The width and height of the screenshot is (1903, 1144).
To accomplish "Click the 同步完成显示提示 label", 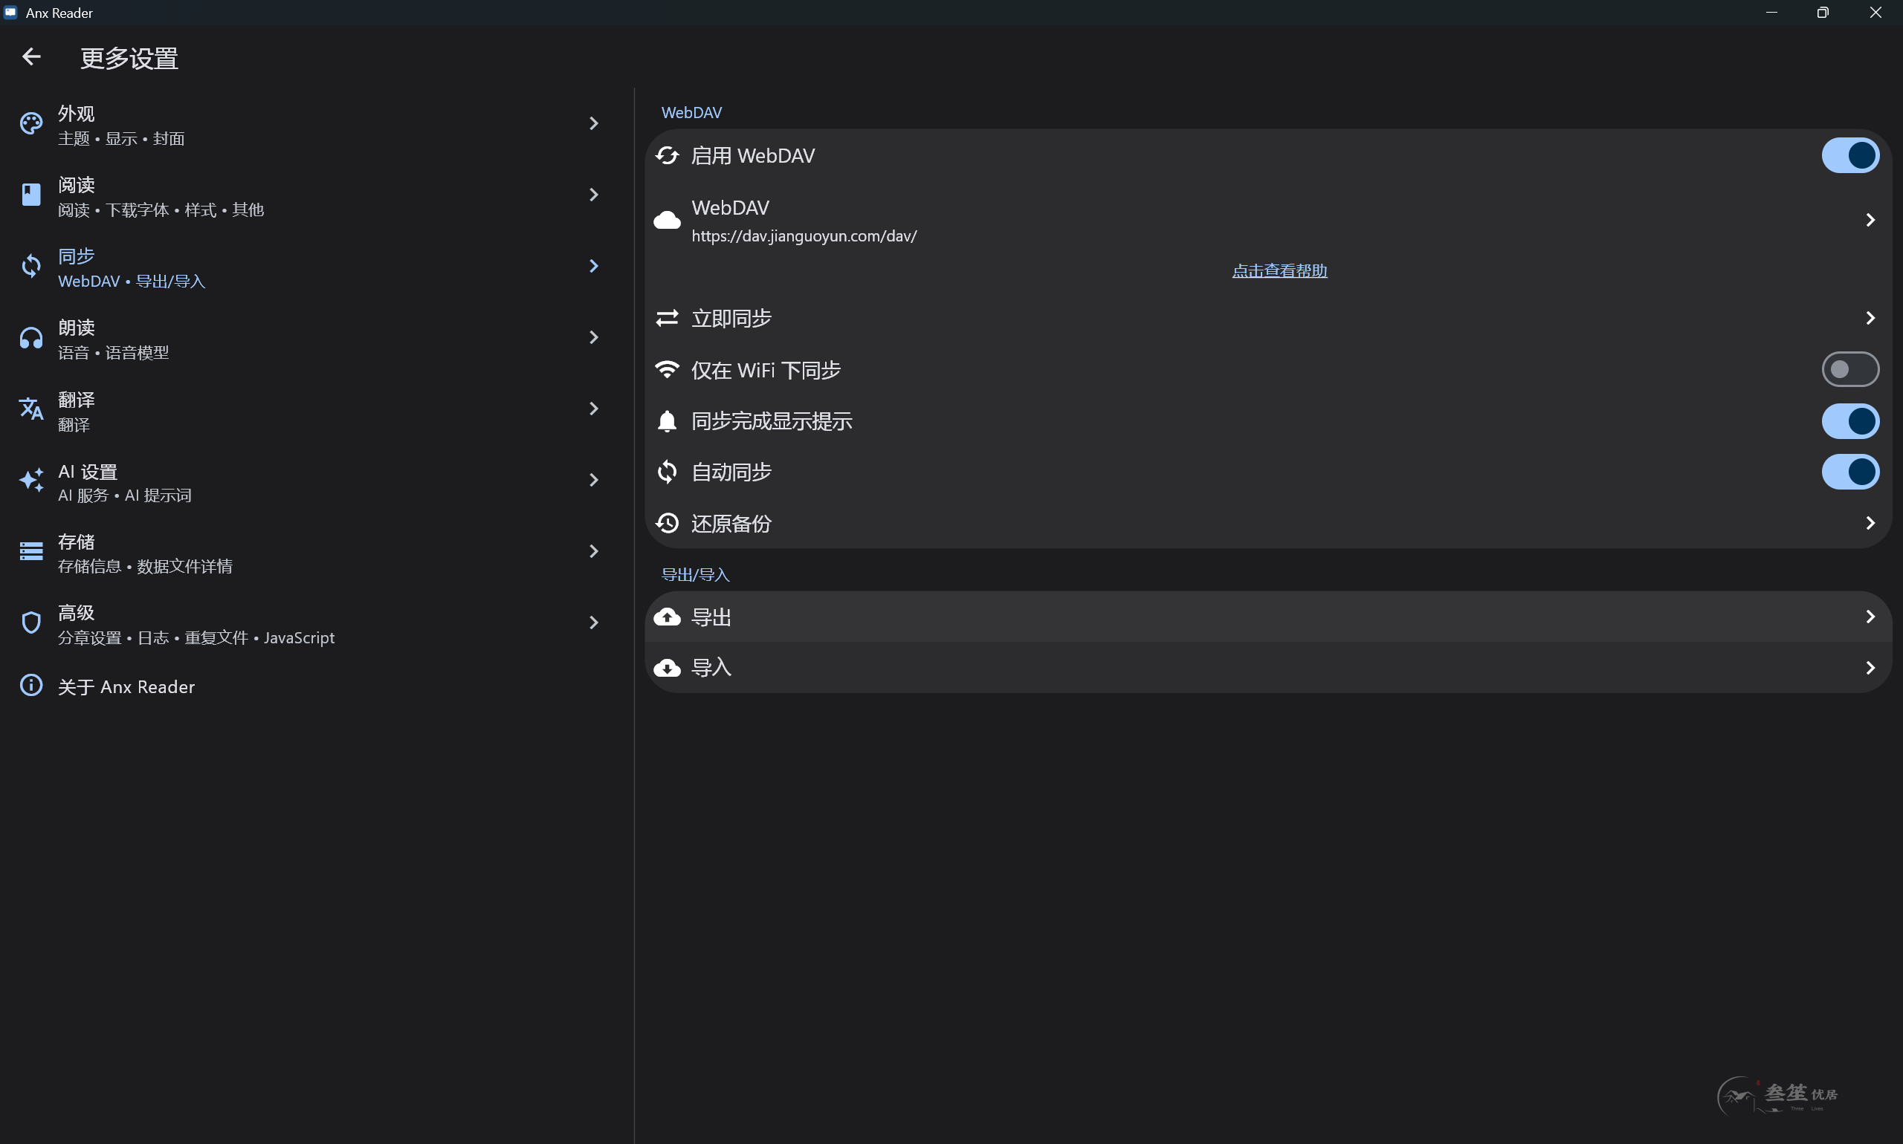I will pos(772,421).
